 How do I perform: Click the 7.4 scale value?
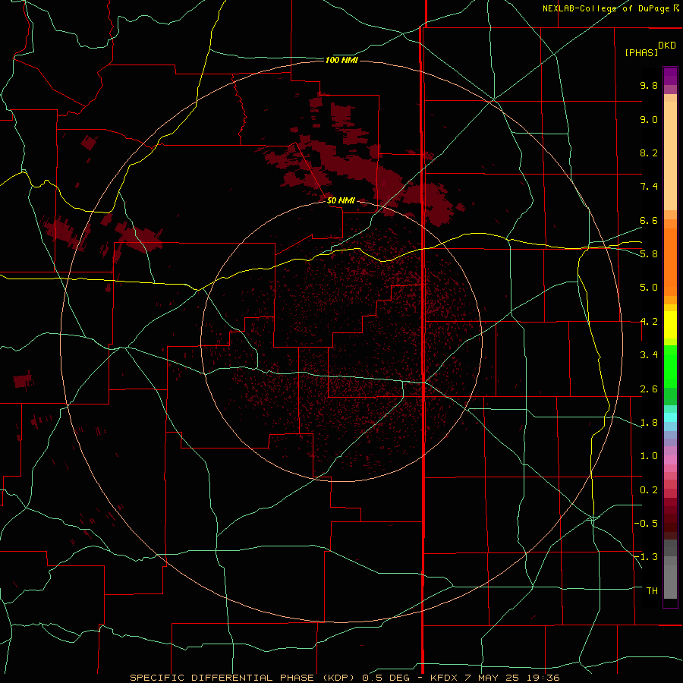[x=649, y=187]
